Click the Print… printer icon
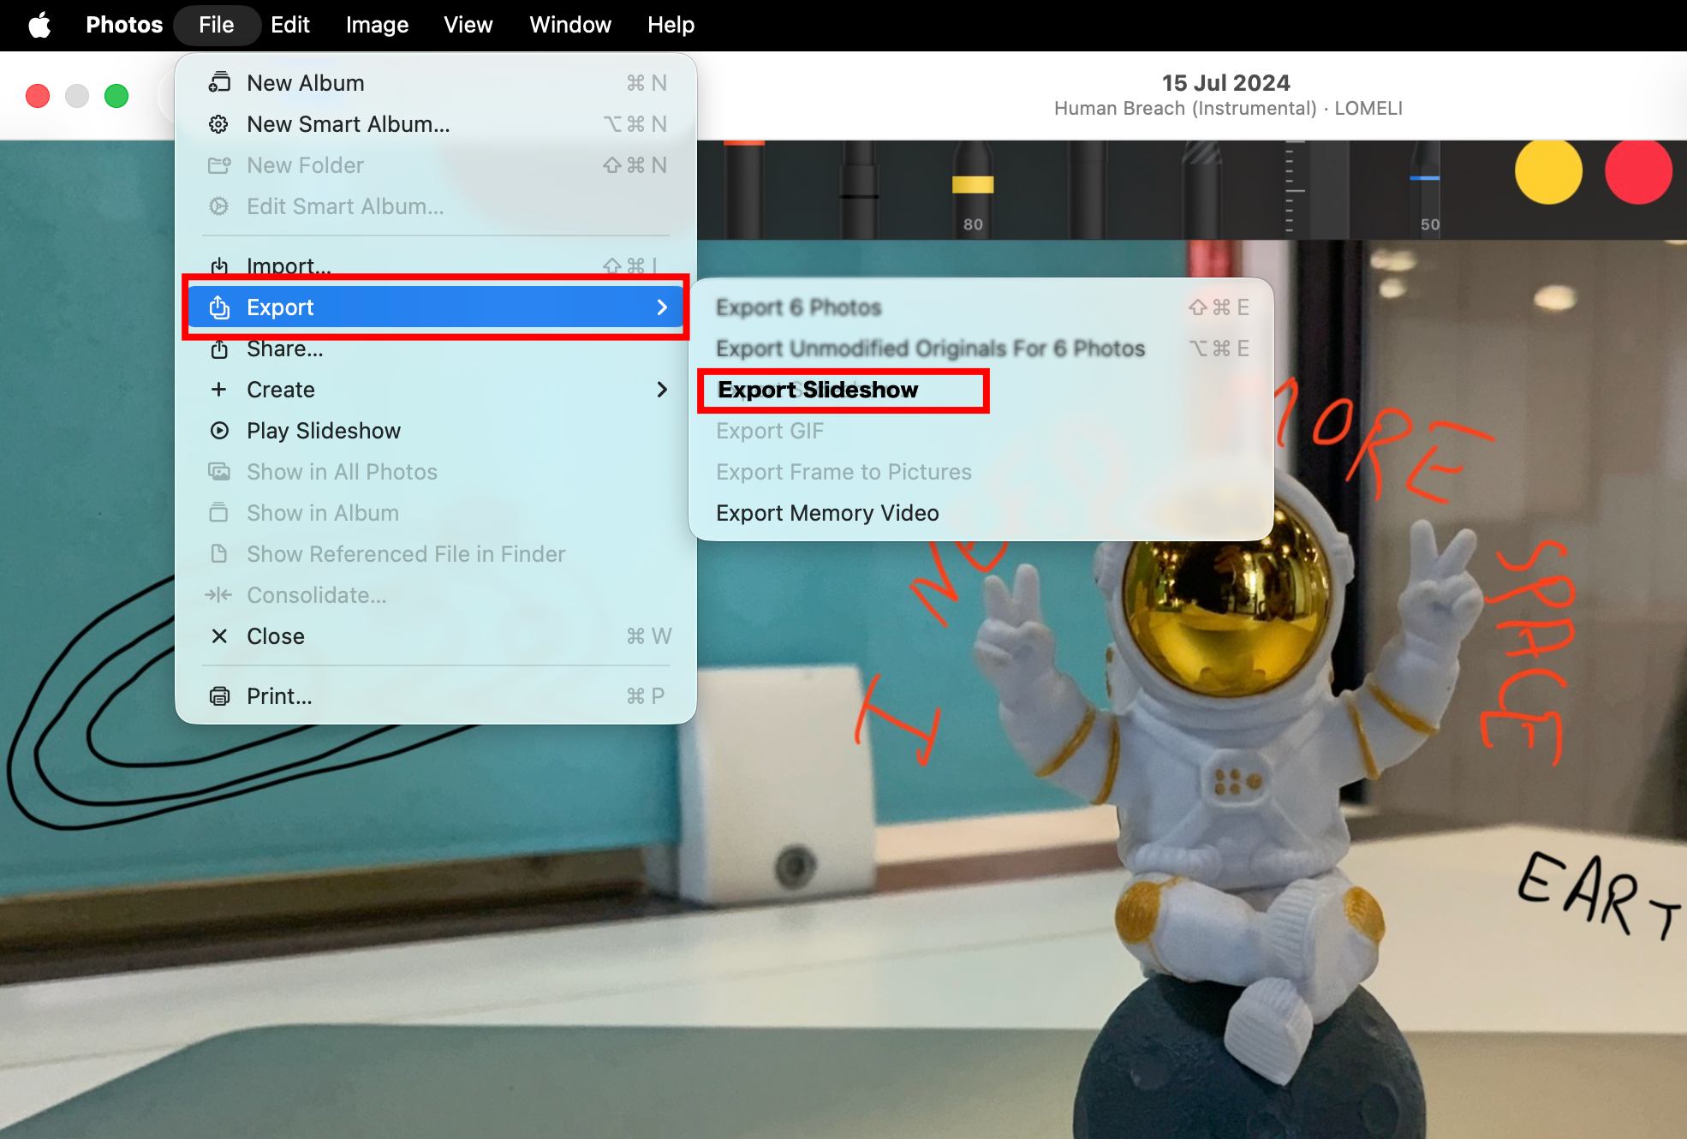The width and height of the screenshot is (1687, 1139). [219, 696]
